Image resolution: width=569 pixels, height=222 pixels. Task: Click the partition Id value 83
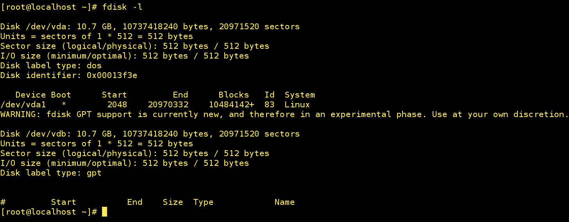click(x=269, y=105)
